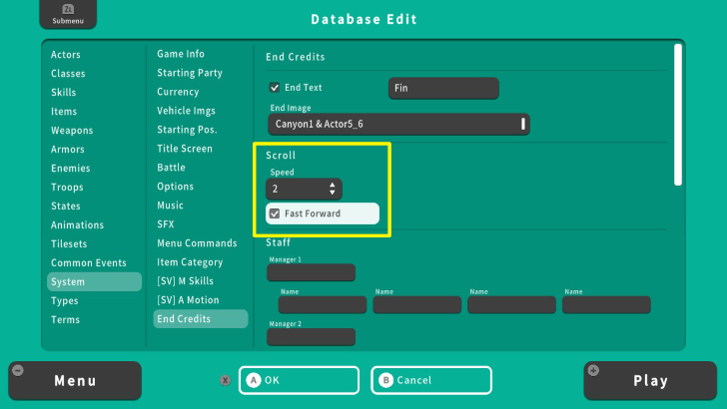This screenshot has width=727, height=409.
Task: Click the fourth Name field under Manager 1
Action: (x=606, y=305)
